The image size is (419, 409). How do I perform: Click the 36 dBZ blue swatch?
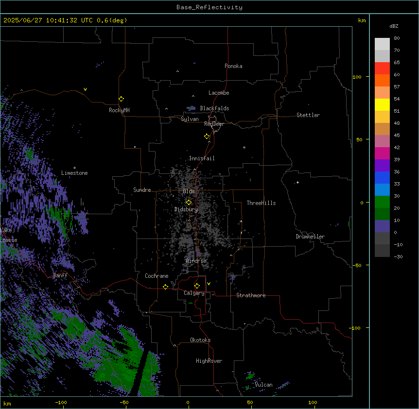coord(382,177)
